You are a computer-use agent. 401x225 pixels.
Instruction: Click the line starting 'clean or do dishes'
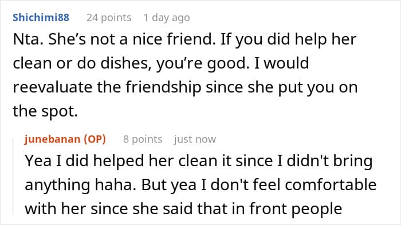[x=161, y=63]
